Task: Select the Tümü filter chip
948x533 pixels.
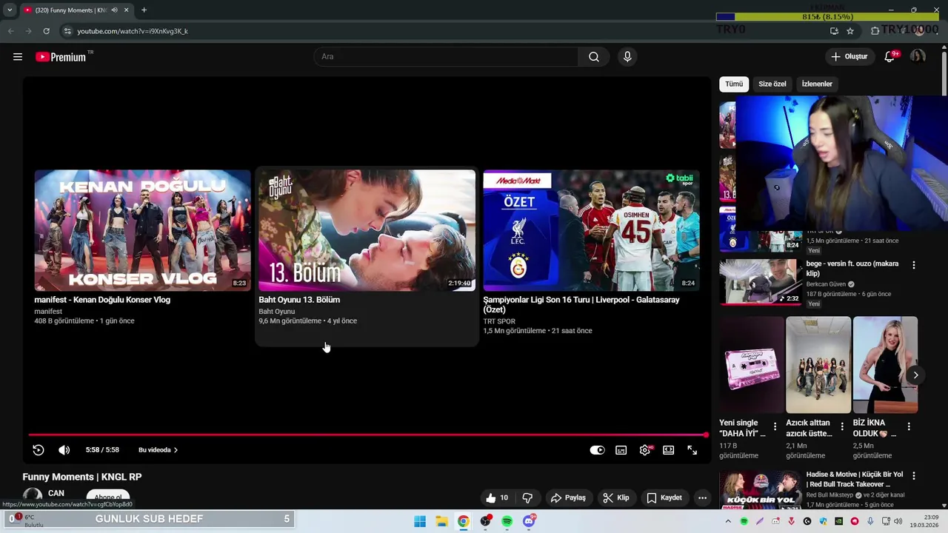Action: click(734, 84)
